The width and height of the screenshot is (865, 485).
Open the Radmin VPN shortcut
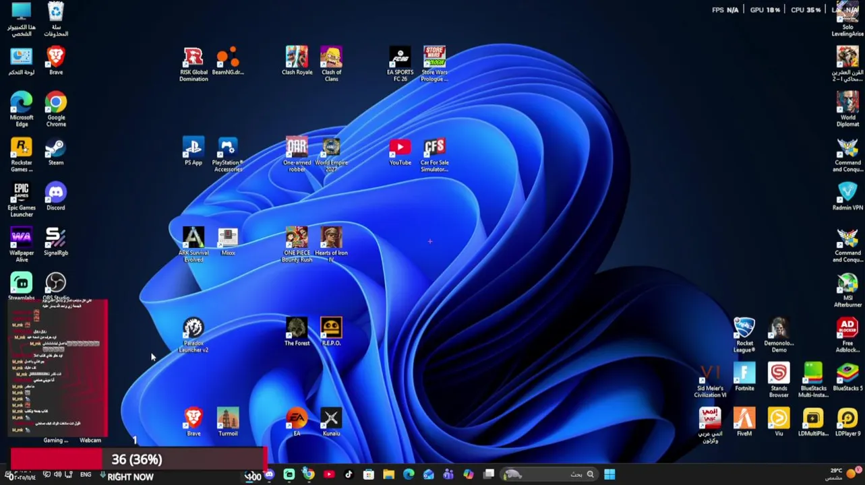(x=847, y=197)
